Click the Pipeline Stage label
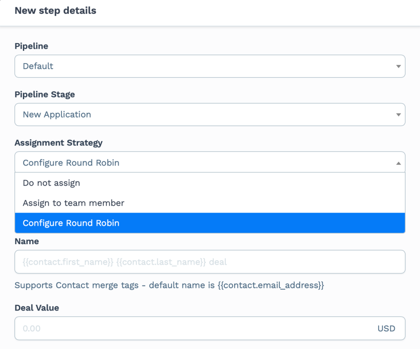 [45, 94]
